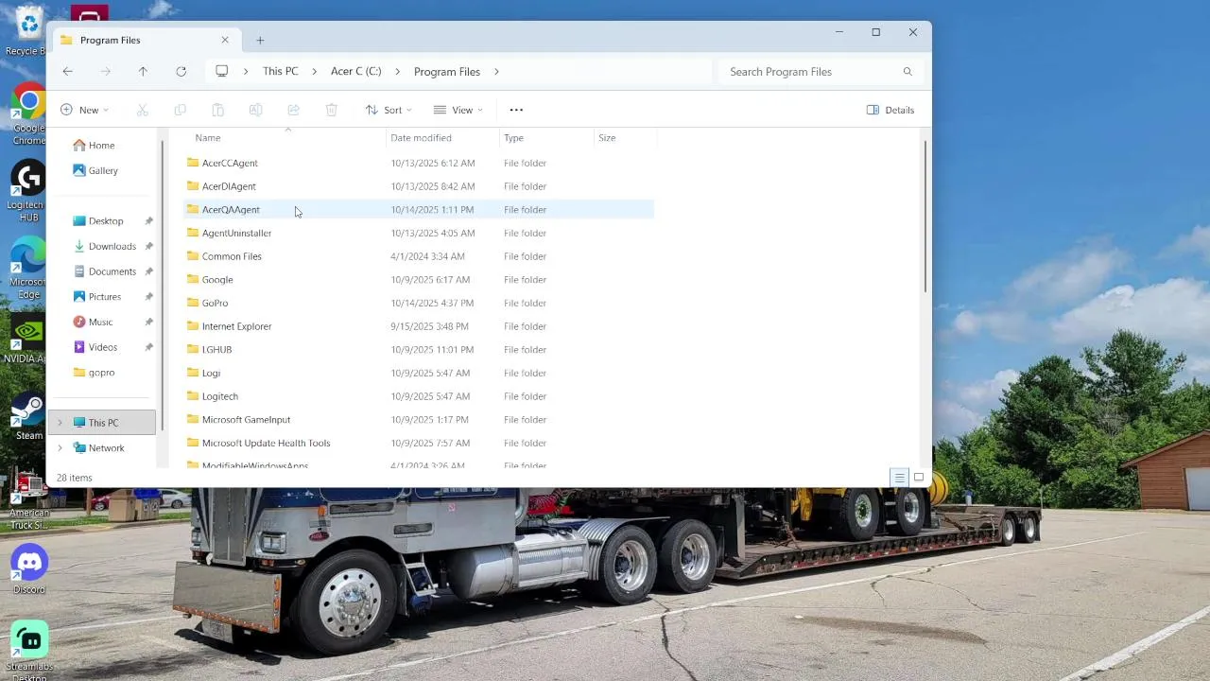Viewport: 1210px width, 681px height.
Task: Click file list vertical scrollbar
Action: (925, 216)
